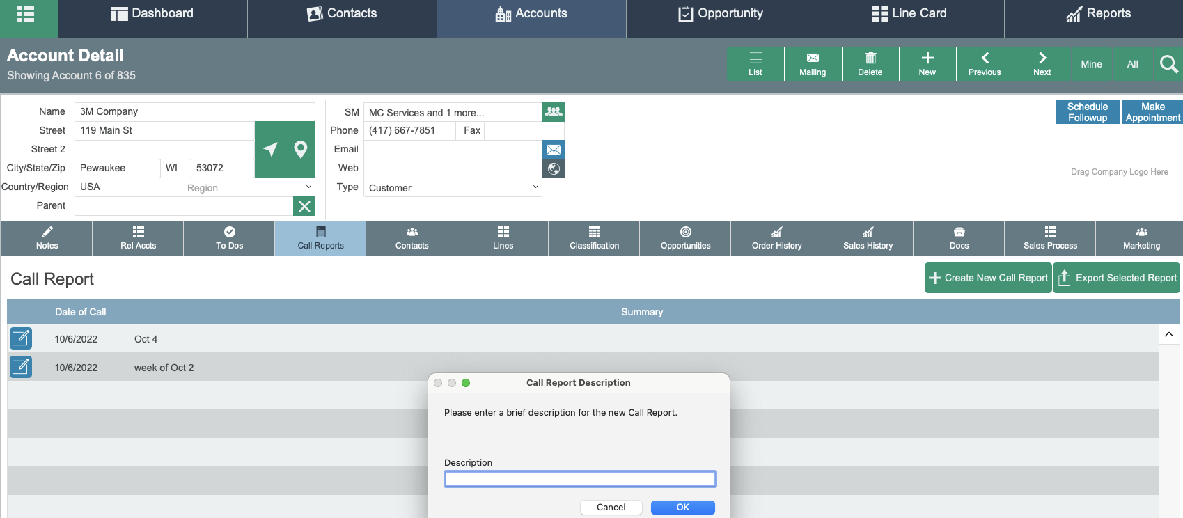Open the account Contacts section

[x=412, y=238]
